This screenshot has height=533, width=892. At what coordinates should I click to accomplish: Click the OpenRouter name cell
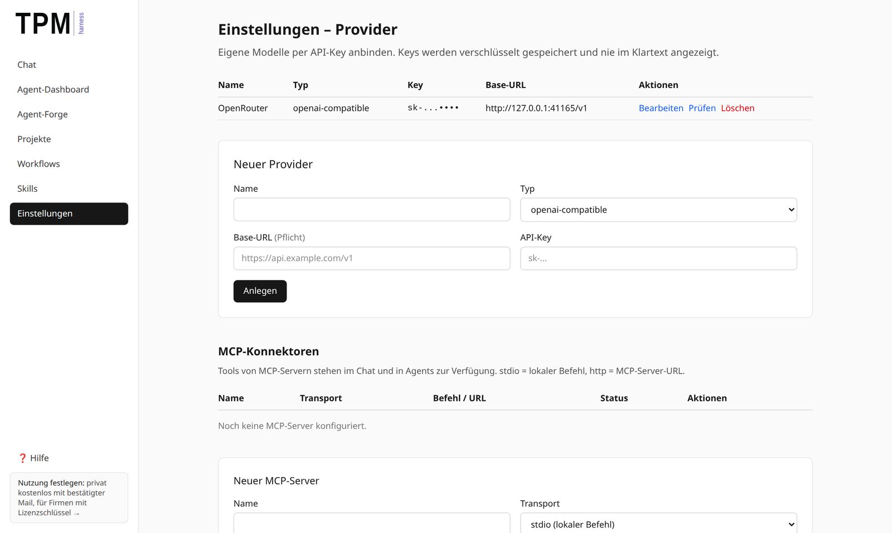pyautogui.click(x=243, y=108)
